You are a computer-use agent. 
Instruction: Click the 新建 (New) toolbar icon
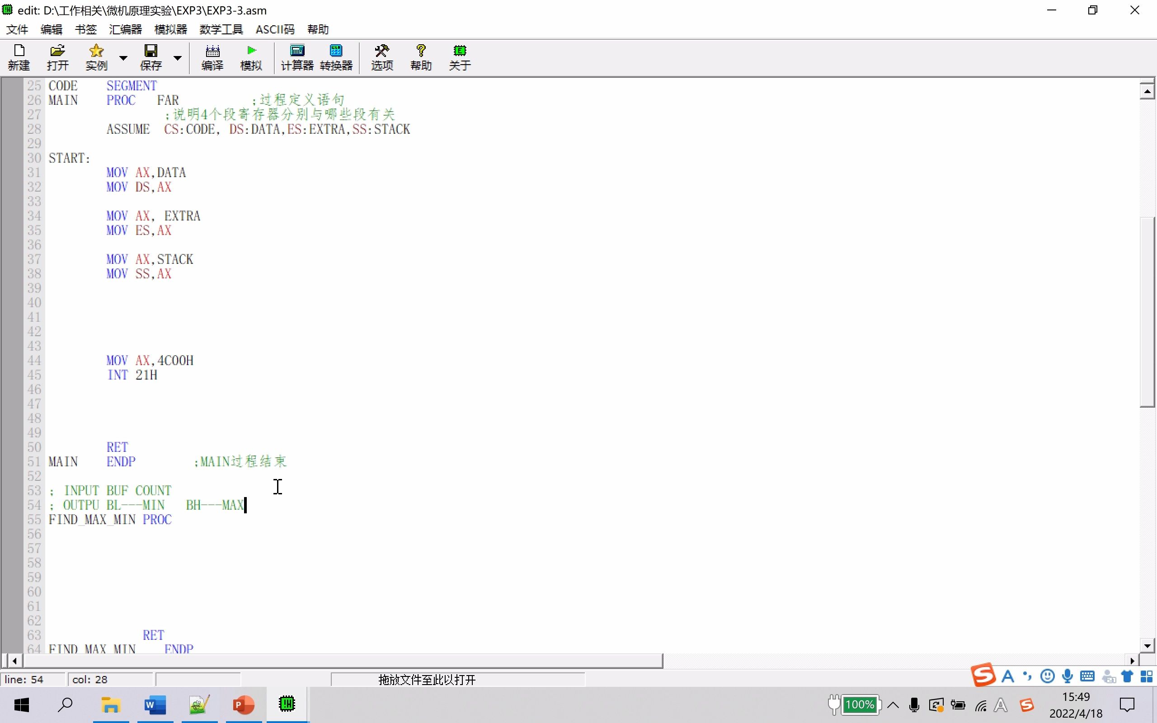19,57
